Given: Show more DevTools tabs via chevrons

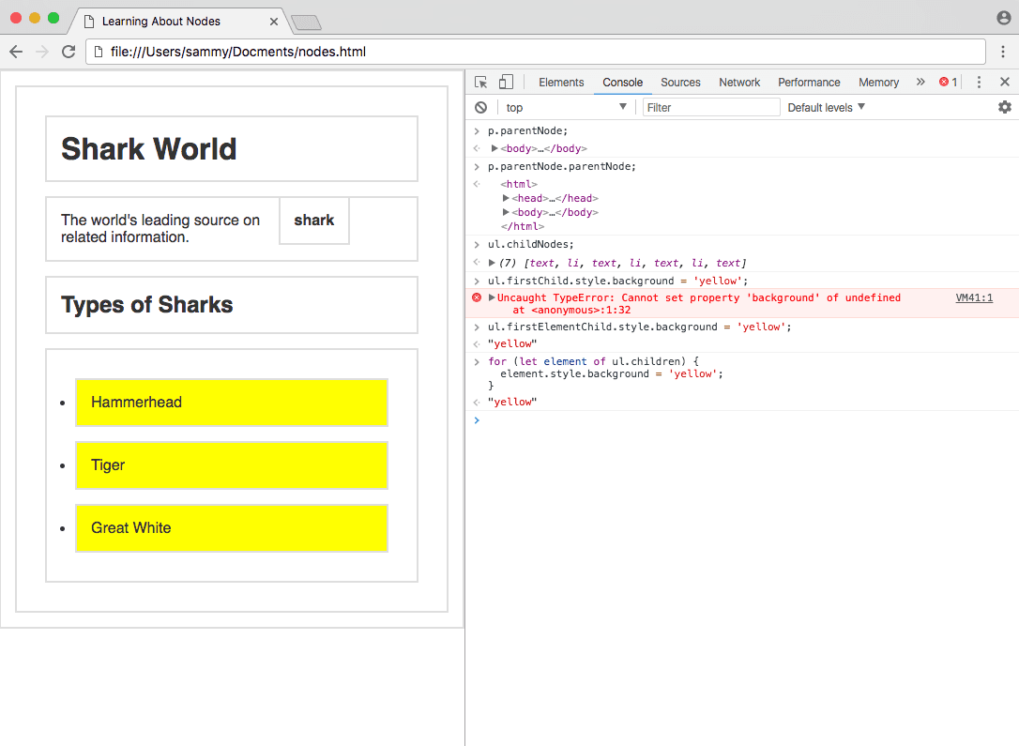Looking at the screenshot, I should click(x=920, y=83).
